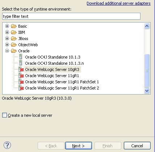The image size is (155, 152).
Task: Click the WebLogic Server 11gR1 icon
Action: (21, 76)
